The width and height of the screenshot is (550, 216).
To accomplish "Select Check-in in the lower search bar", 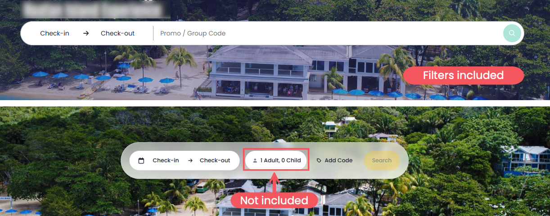I will [166, 160].
